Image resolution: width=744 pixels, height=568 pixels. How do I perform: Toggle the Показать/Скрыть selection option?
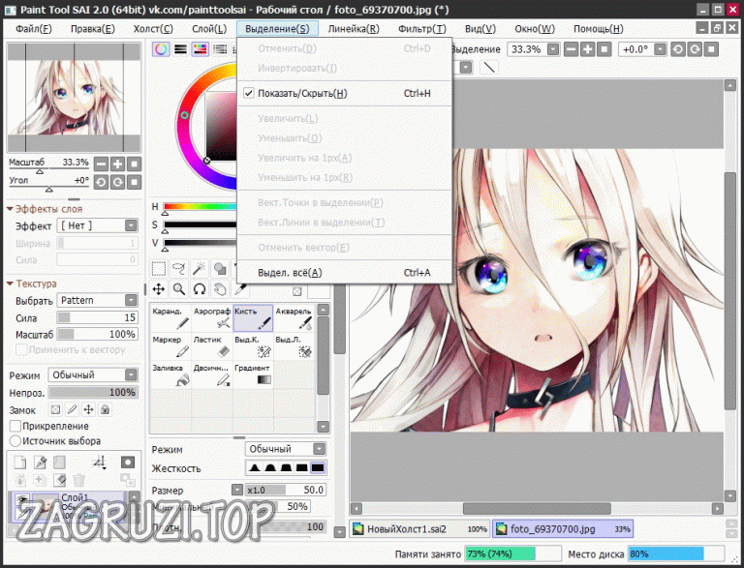(302, 94)
